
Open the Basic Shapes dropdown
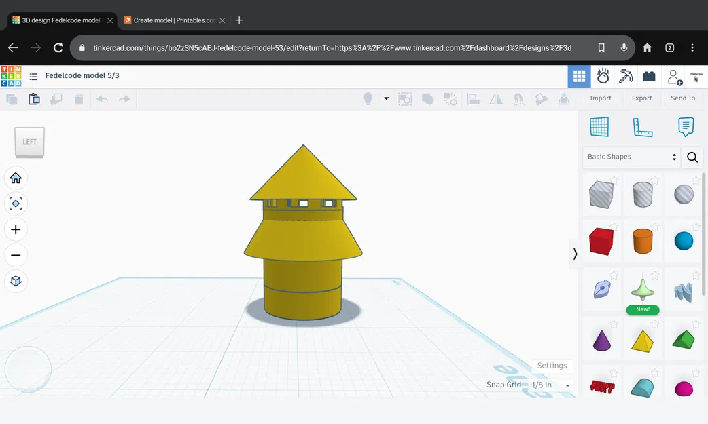631,157
